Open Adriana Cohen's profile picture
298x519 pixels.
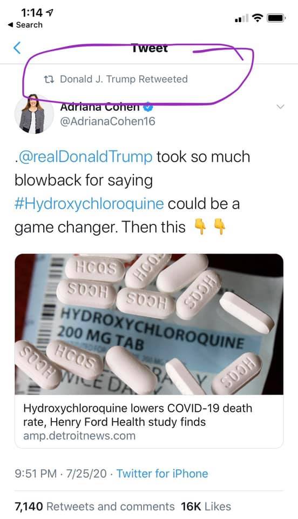pos(34,115)
